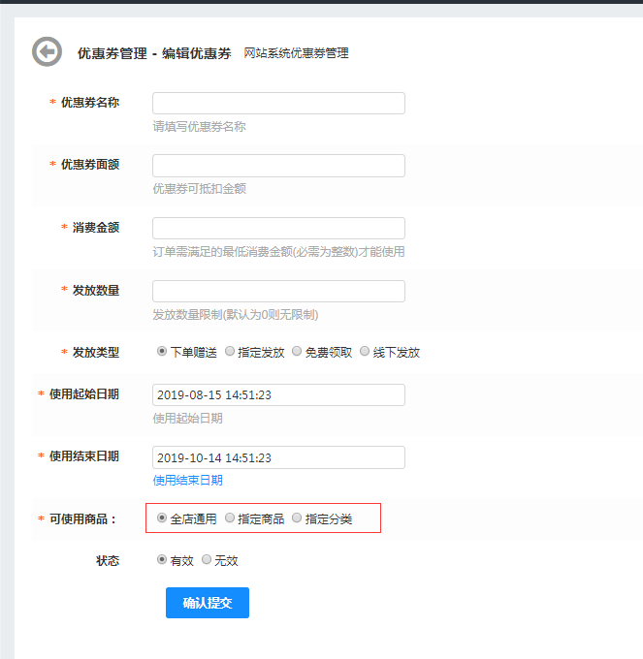This screenshot has height=659, width=643.
Task: Click blue 使用结束日期 hint text
Action: pos(187,481)
